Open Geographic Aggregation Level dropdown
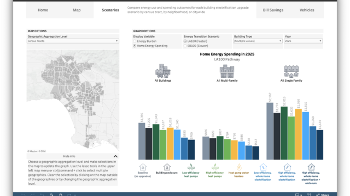Image resolution: width=350 pixels, height=196 pixels. pos(73,41)
